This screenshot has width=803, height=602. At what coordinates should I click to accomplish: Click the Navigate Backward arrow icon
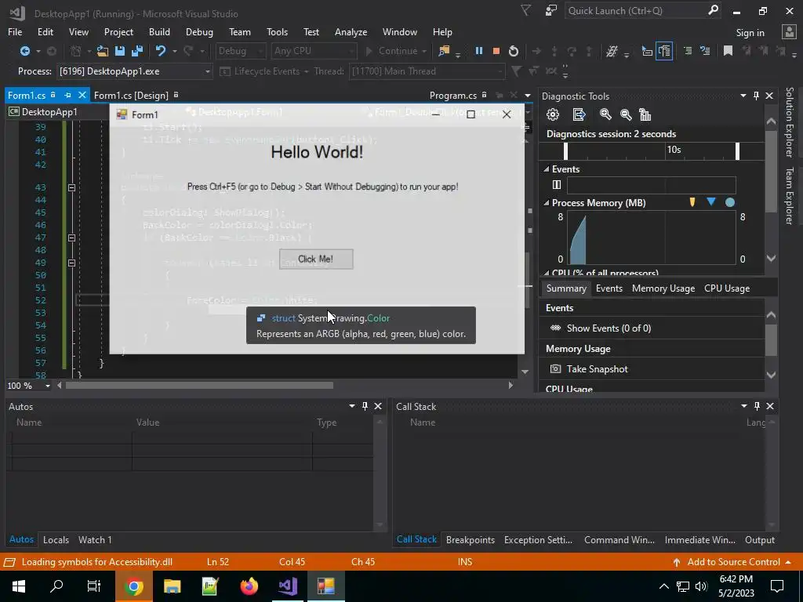[x=24, y=51]
